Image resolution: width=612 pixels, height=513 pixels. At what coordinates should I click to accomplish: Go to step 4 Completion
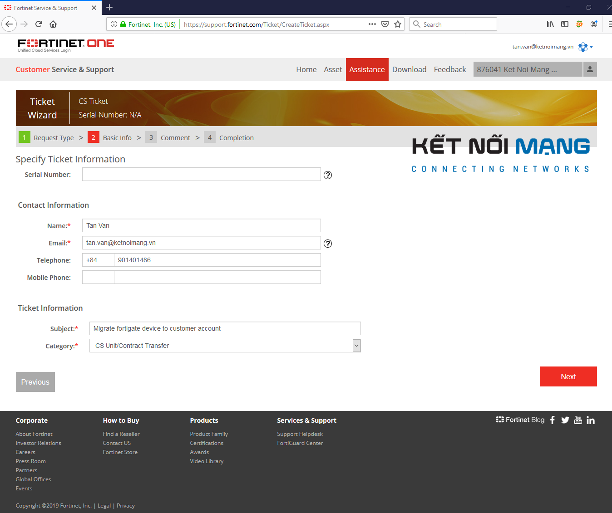point(229,137)
